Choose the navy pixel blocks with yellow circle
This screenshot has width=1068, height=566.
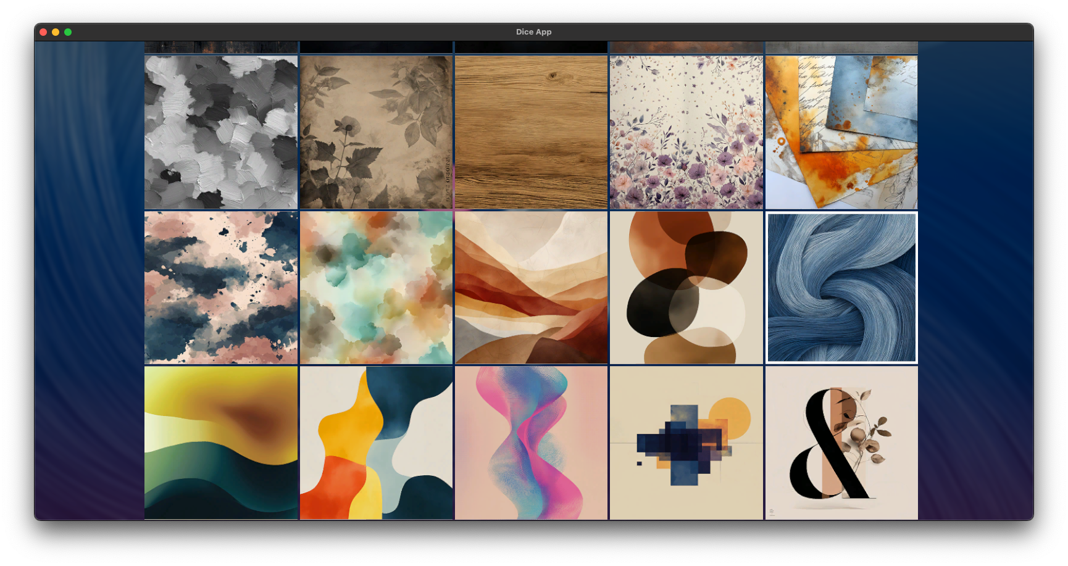(686, 443)
